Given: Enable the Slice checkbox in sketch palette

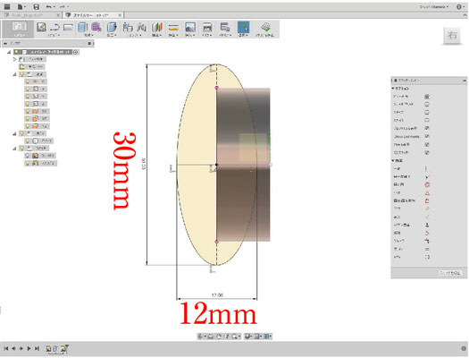Looking at the screenshot, I should point(427,121).
